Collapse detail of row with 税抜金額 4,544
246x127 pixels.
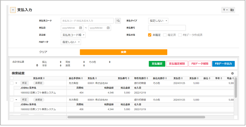coord(16,100)
